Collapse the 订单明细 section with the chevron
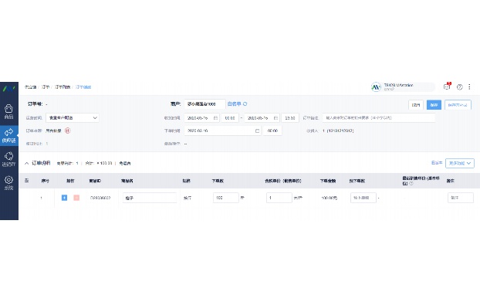 [27, 163]
